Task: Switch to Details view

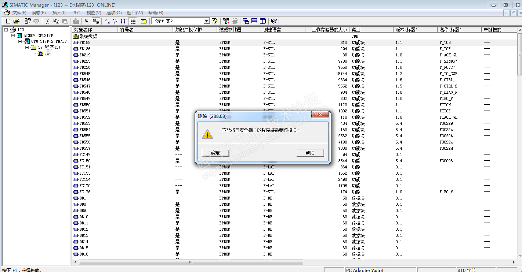Action: pos(133,21)
